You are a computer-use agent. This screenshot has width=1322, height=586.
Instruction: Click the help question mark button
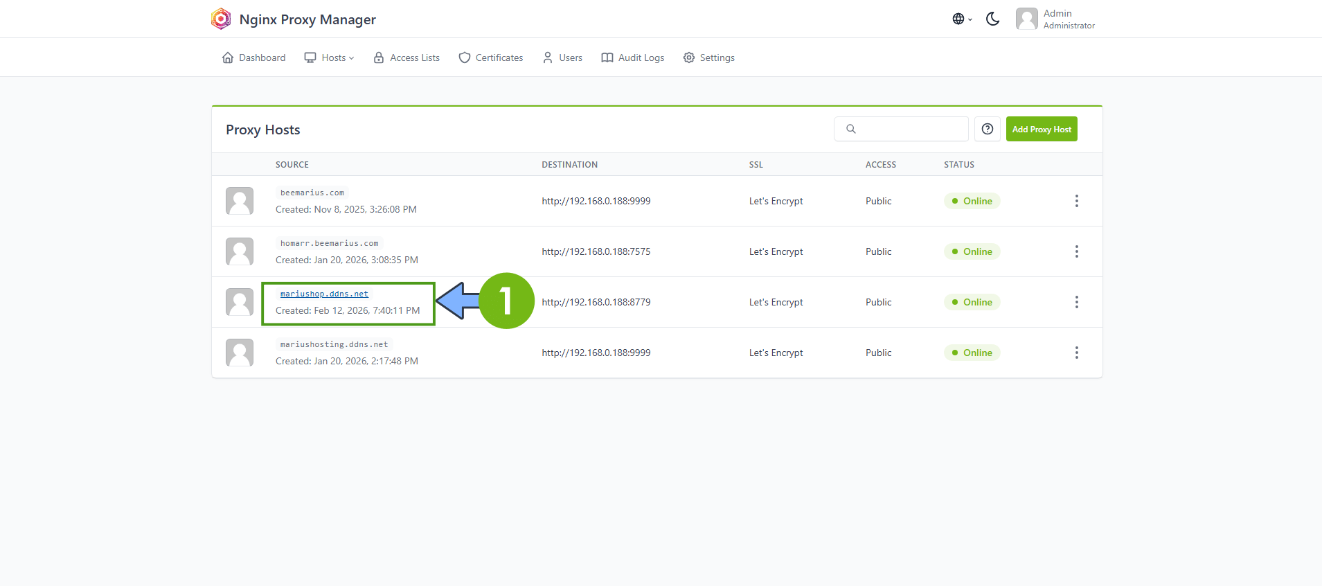(x=988, y=129)
